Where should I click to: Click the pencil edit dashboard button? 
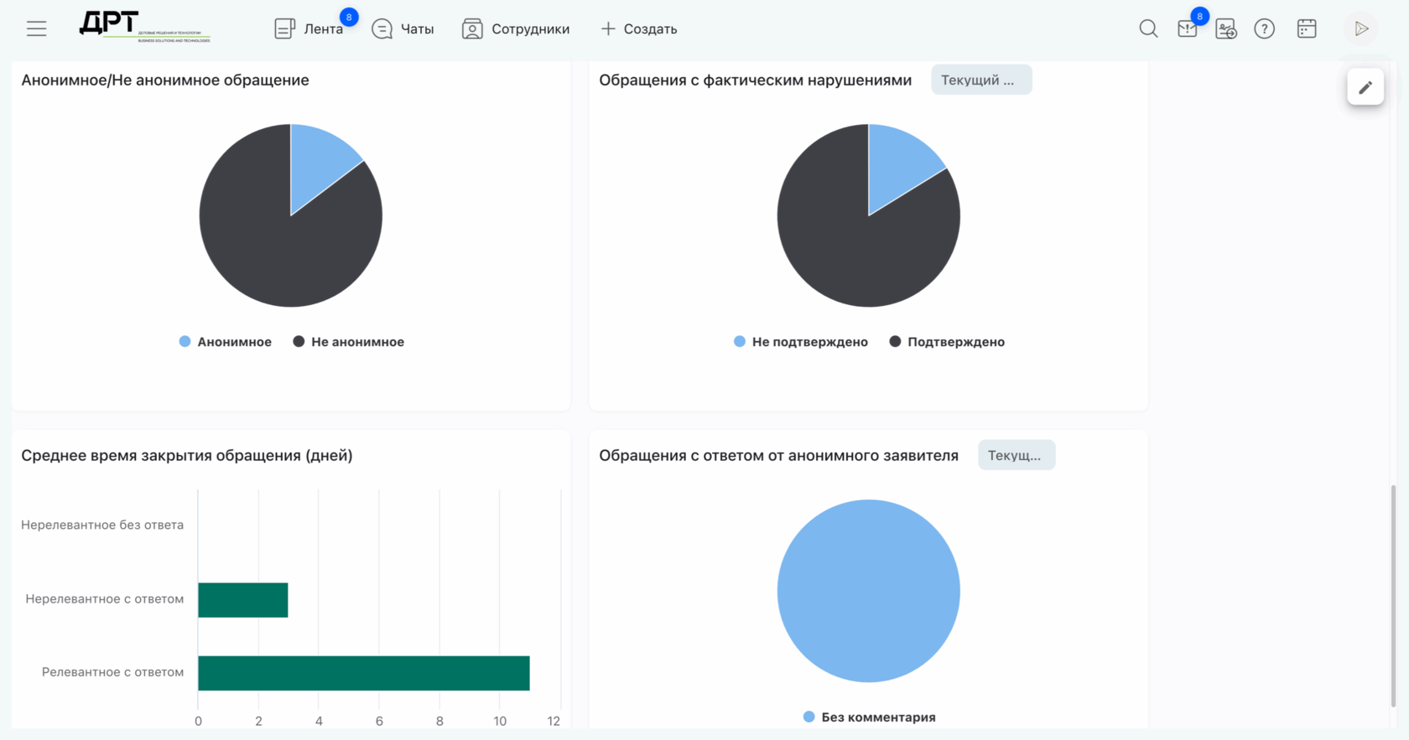coord(1365,87)
